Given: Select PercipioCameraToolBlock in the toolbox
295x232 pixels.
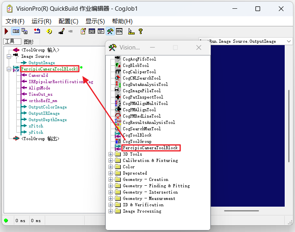Looking at the screenshot, I should (150, 148).
